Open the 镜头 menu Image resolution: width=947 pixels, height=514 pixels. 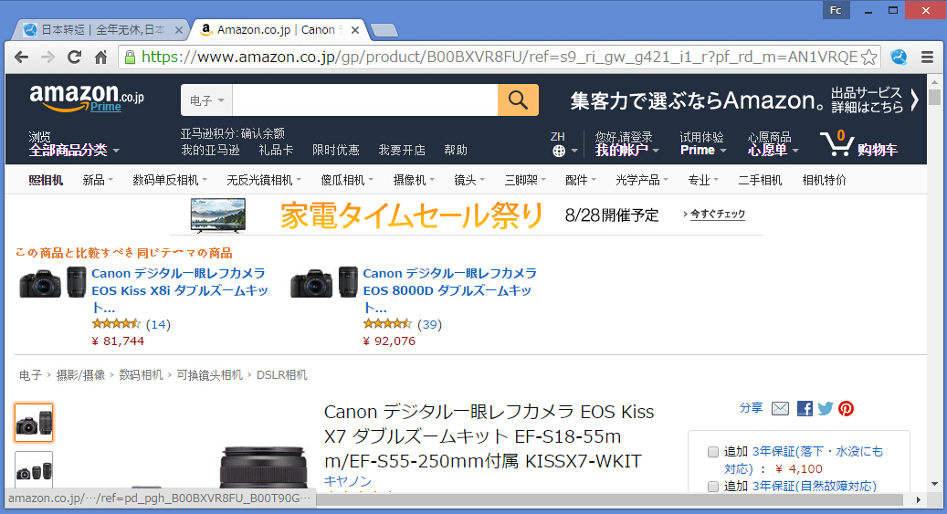coord(469,180)
